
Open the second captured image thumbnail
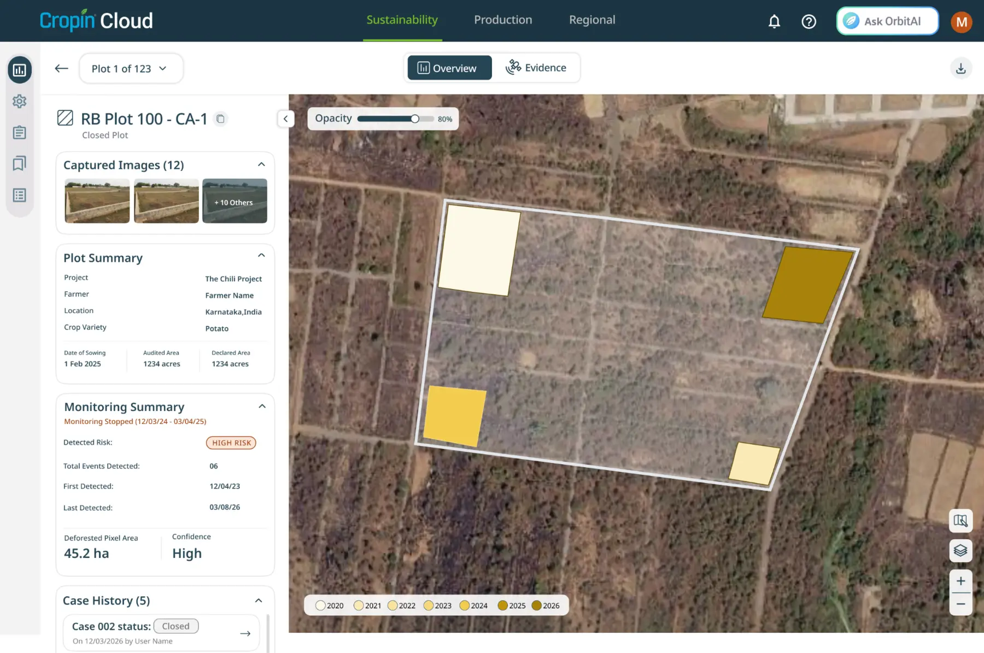[x=166, y=201]
